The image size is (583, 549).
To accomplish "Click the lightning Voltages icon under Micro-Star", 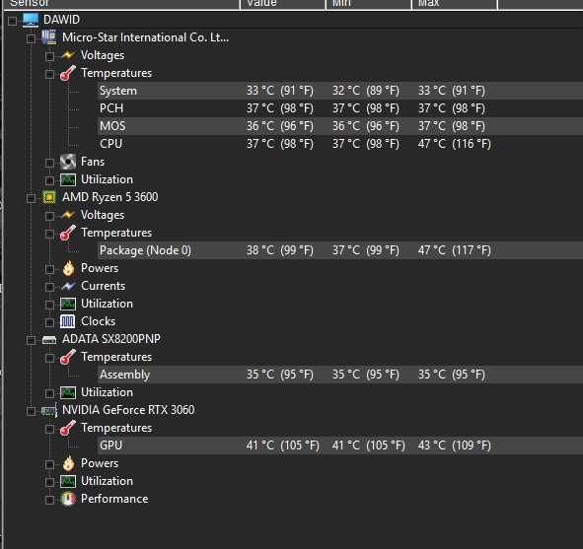I will 68,55.
